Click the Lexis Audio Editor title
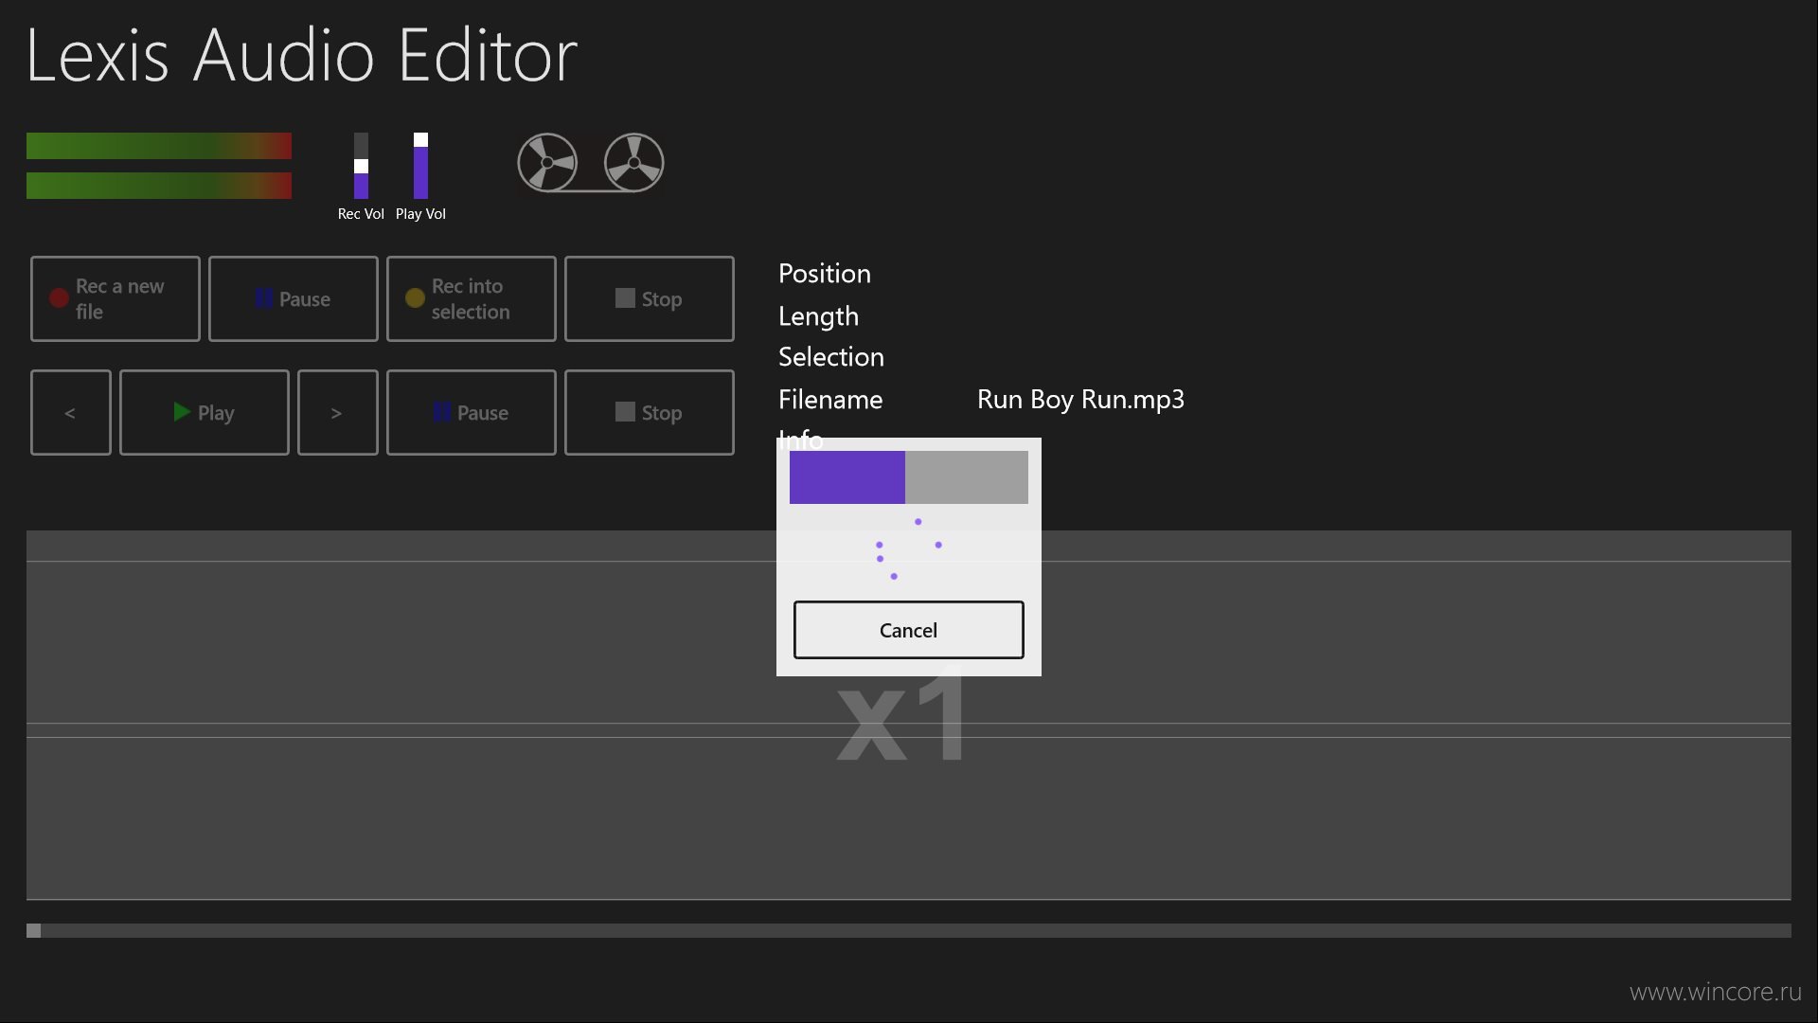 pyautogui.click(x=302, y=55)
